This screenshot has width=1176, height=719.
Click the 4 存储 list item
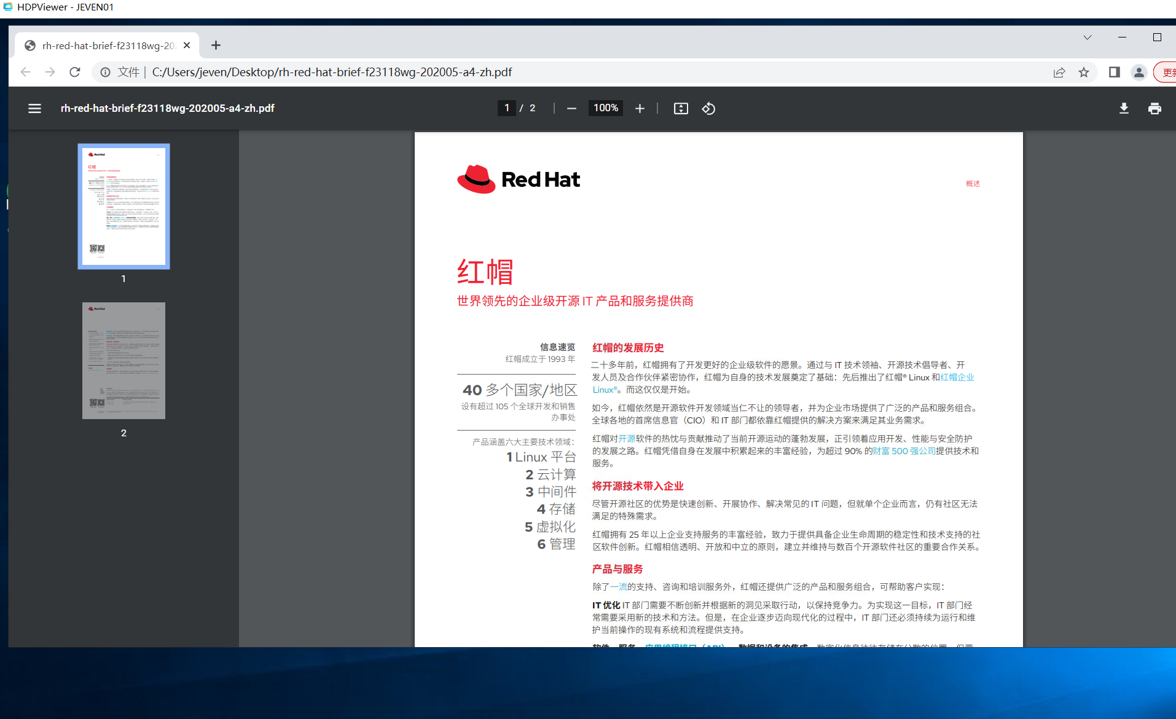click(x=556, y=509)
